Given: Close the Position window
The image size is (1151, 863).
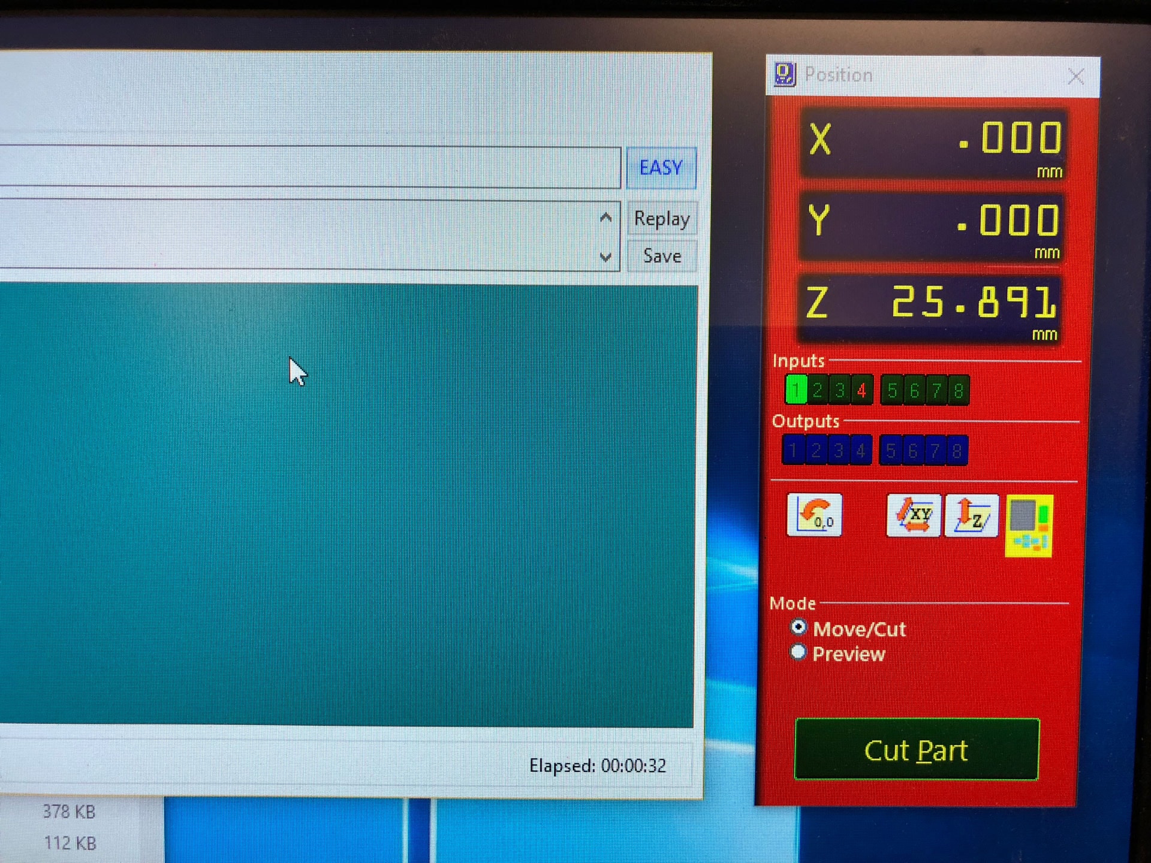Looking at the screenshot, I should (x=1076, y=76).
